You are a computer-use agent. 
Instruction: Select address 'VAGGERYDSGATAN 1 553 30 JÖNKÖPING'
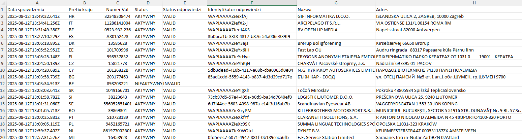[449, 104]
